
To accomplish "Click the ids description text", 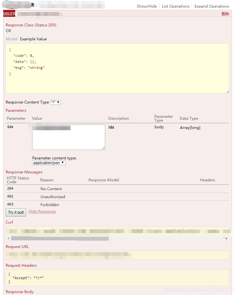I will [111, 127].
